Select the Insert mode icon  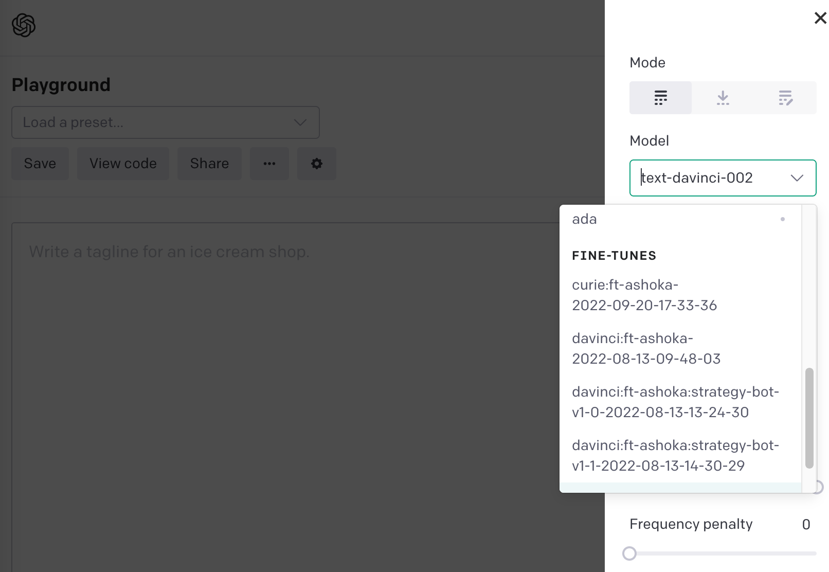[x=723, y=98]
